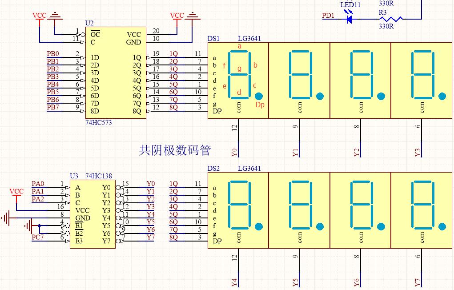Select the DS1 designator label
Image resolution: width=454 pixels, height=290 pixels.
pos(214,39)
